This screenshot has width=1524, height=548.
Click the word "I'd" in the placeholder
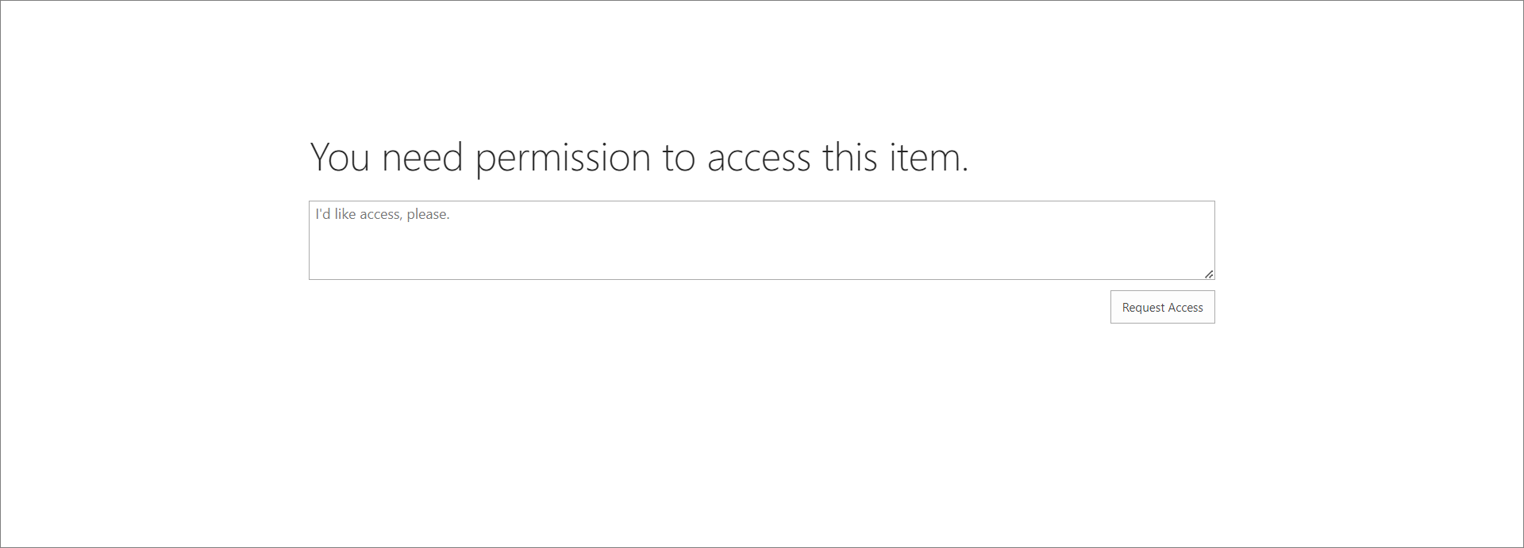pos(322,214)
